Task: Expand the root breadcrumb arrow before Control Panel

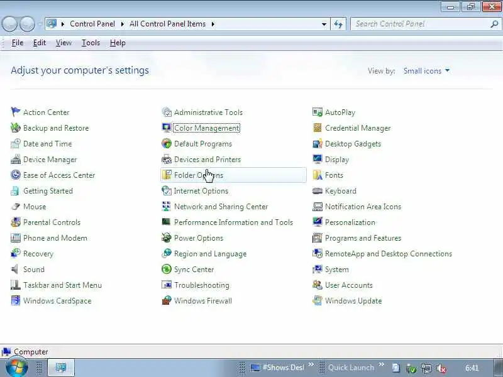Action: [63, 24]
